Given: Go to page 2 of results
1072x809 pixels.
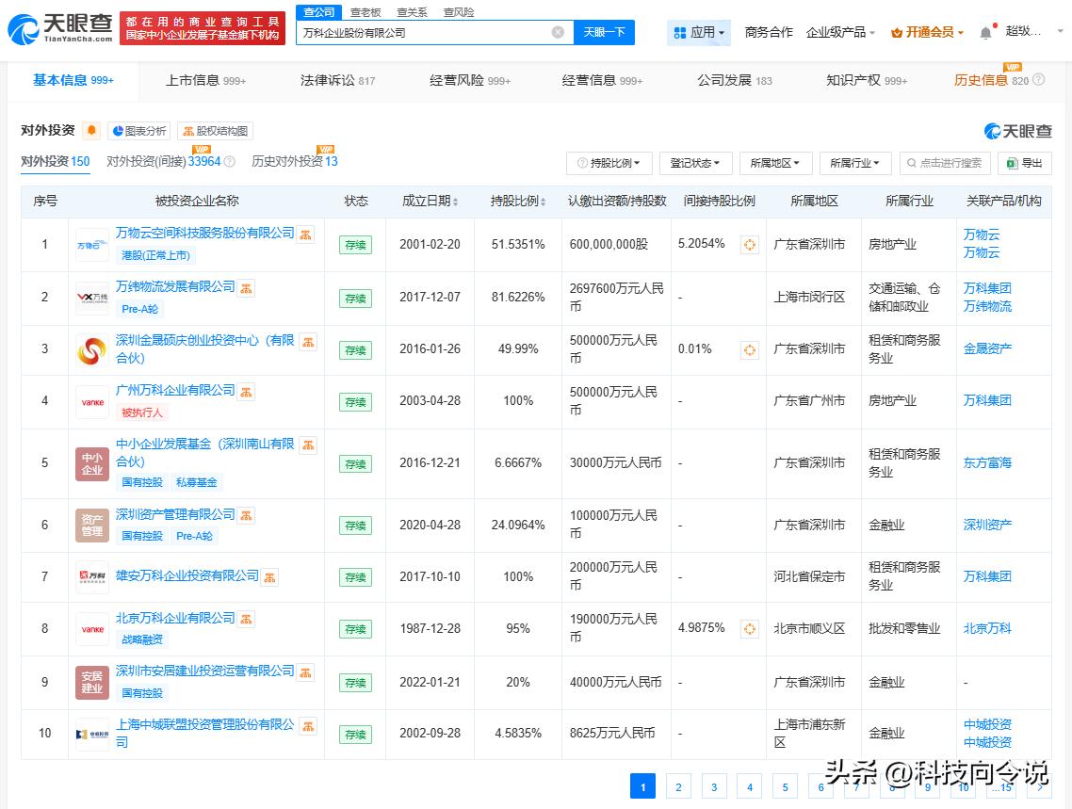Looking at the screenshot, I should click(x=678, y=786).
